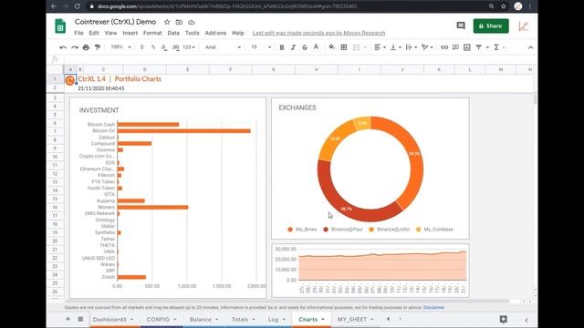Toggle bold formatting
This screenshot has height=328, width=584.
[282, 47]
